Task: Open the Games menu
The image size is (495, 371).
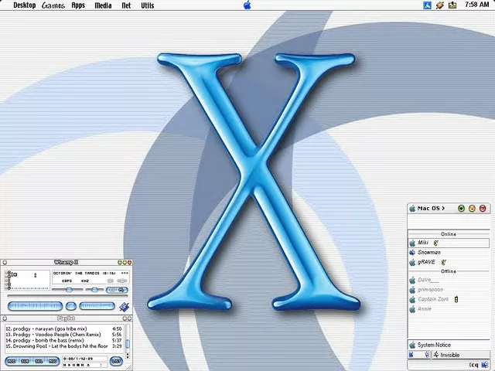Action: (53, 5)
